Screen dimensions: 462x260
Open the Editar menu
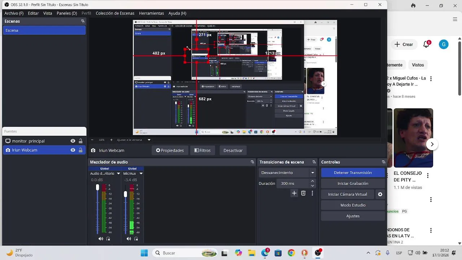point(33,13)
